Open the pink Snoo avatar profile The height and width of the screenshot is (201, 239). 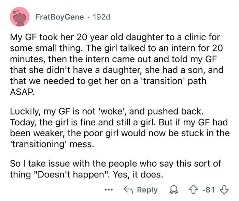coord(19,17)
